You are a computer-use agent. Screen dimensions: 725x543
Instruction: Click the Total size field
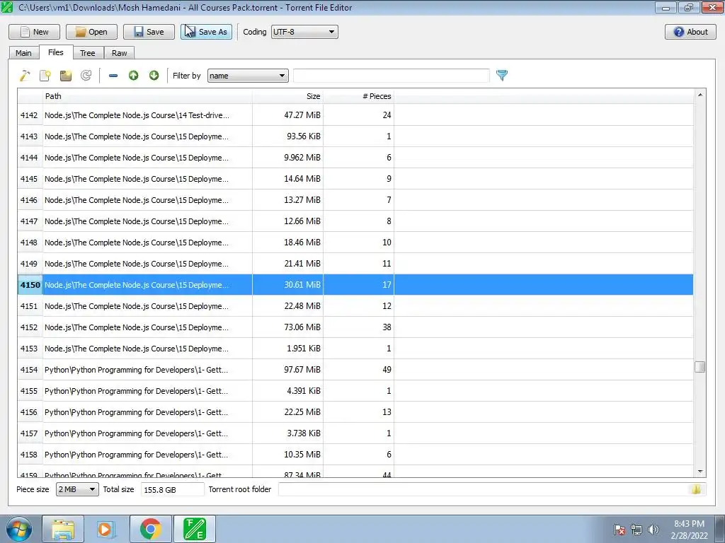(x=173, y=489)
